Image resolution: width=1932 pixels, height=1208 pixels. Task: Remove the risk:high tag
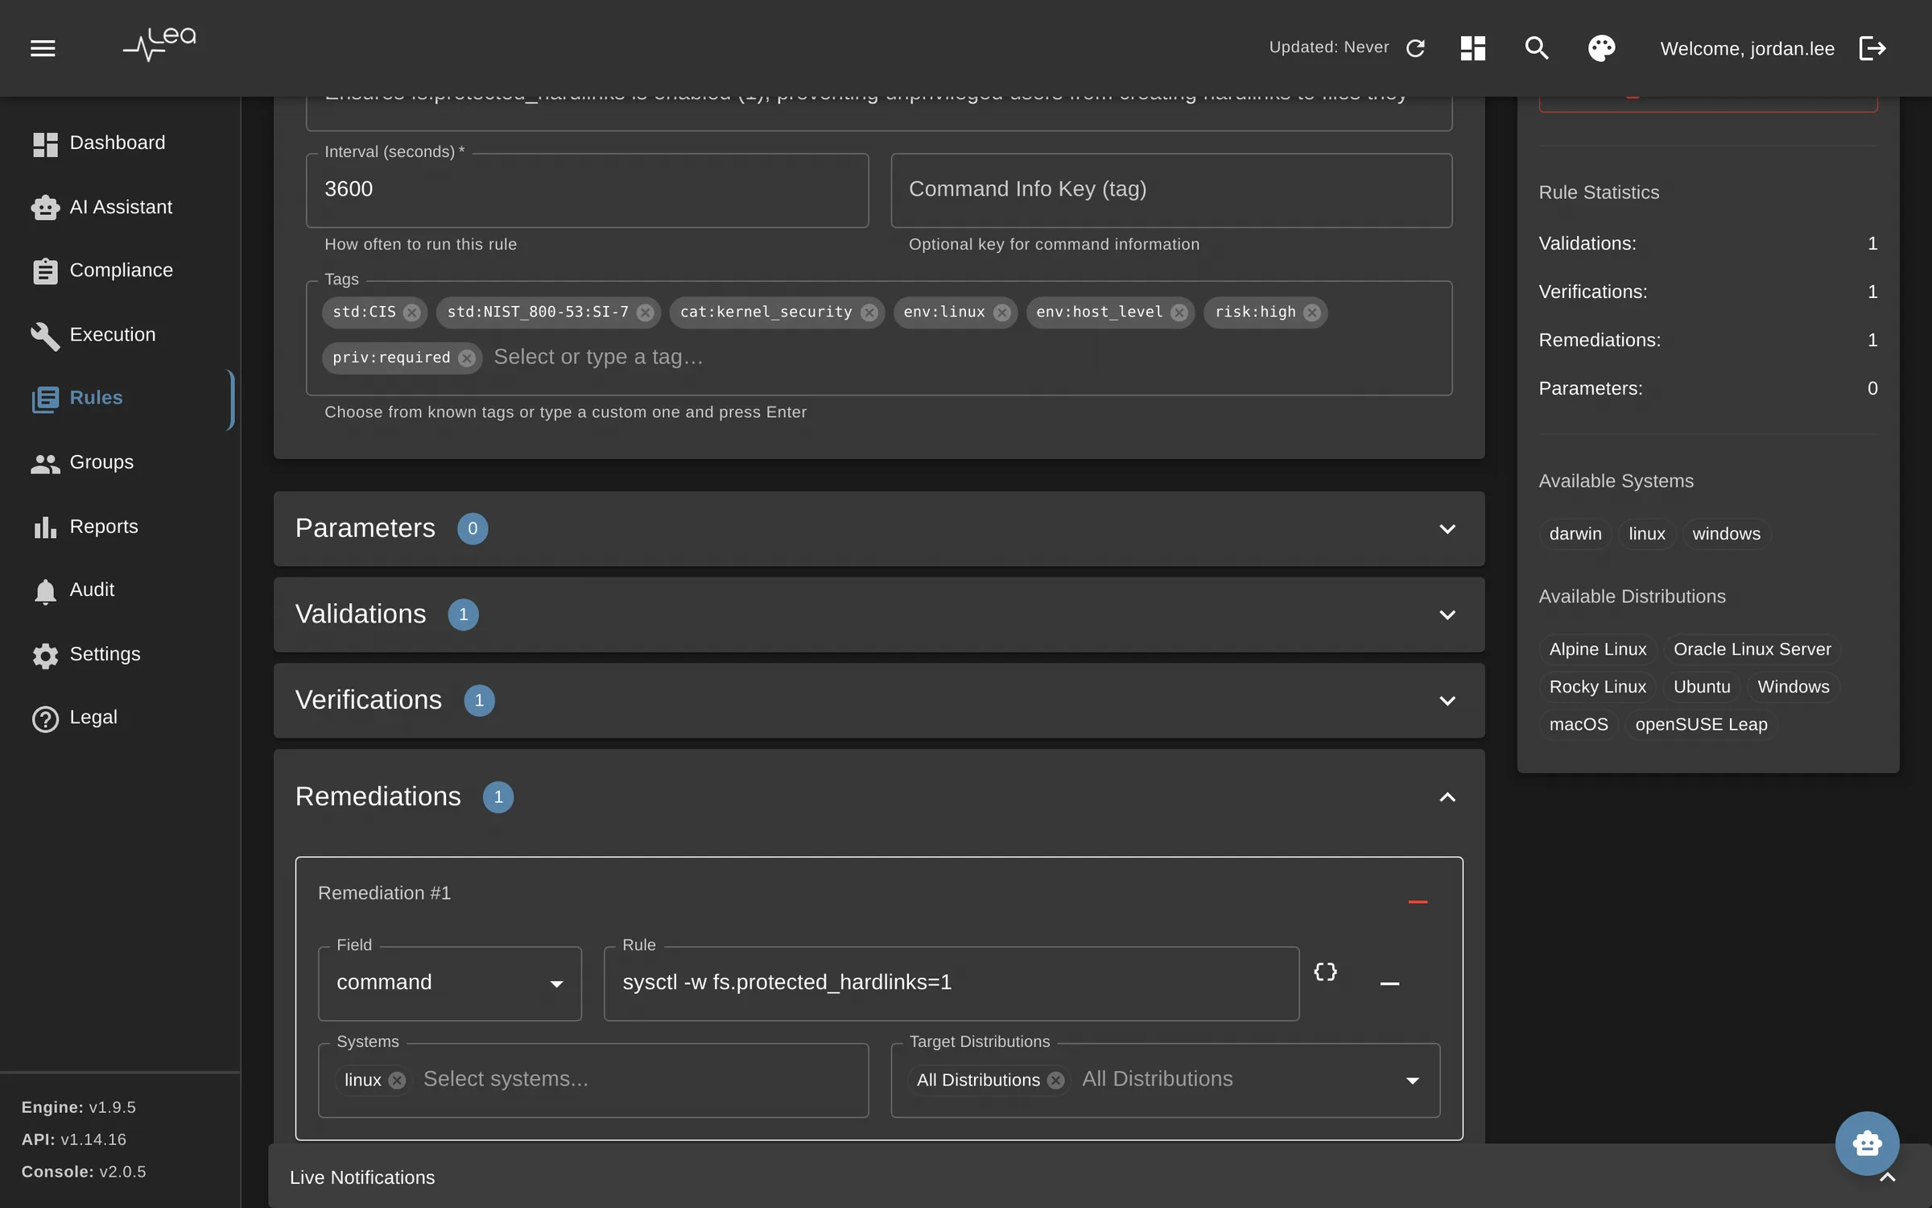[x=1312, y=312]
